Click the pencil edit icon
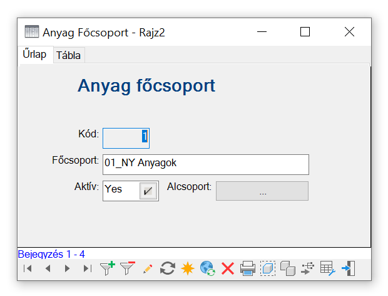Image resolution: width=388 pixels, height=296 pixels. click(x=148, y=269)
